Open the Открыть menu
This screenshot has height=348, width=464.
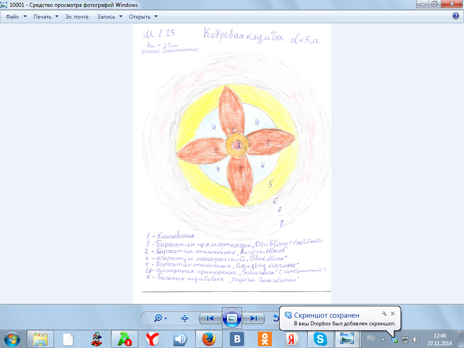[143, 17]
